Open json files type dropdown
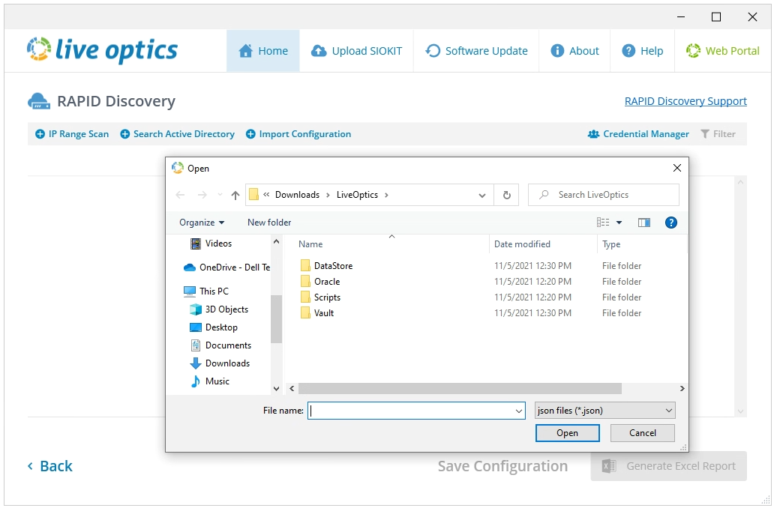774x511 pixels. (x=604, y=411)
